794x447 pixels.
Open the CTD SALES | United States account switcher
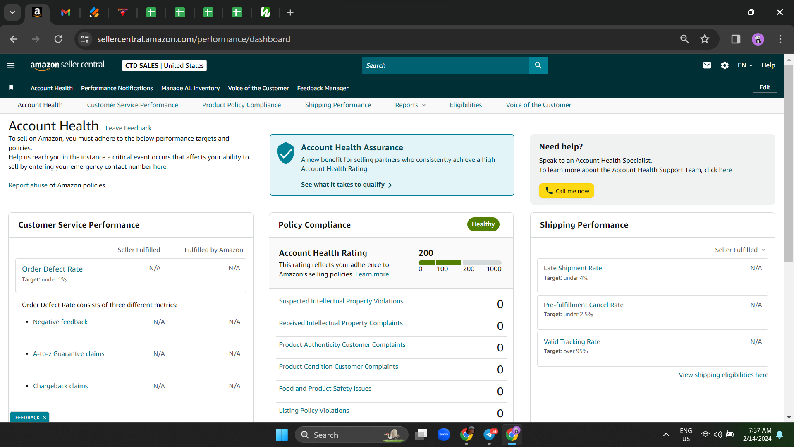click(165, 65)
